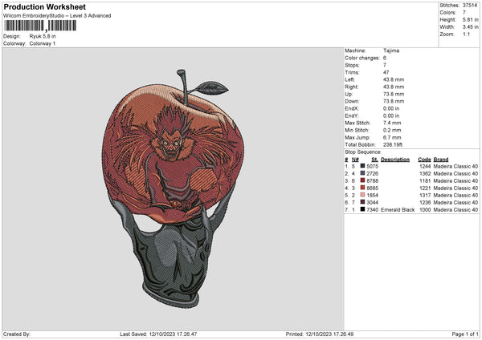The width and height of the screenshot is (482, 340).
Task: Click thread code 1317 in stop sequence
Action: tap(425, 195)
